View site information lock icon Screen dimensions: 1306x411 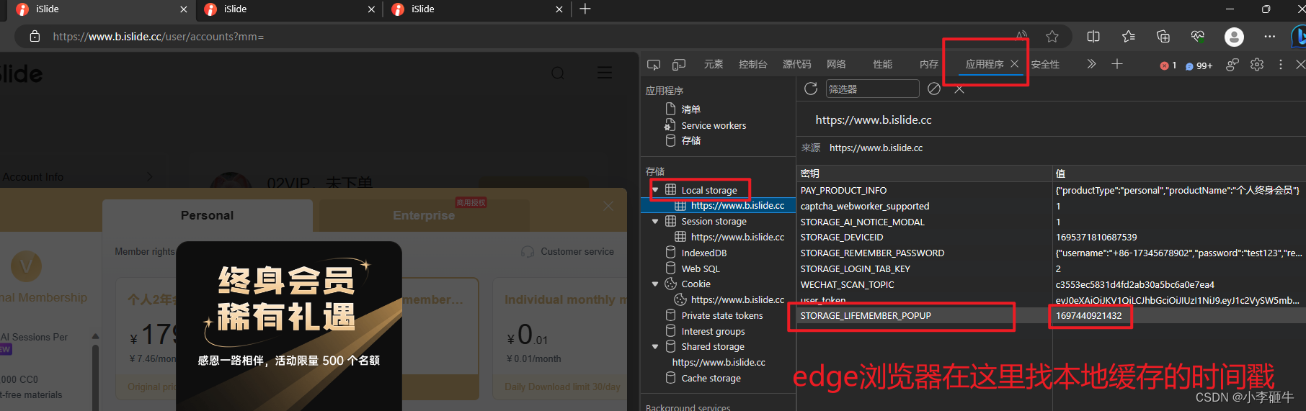[x=35, y=37]
